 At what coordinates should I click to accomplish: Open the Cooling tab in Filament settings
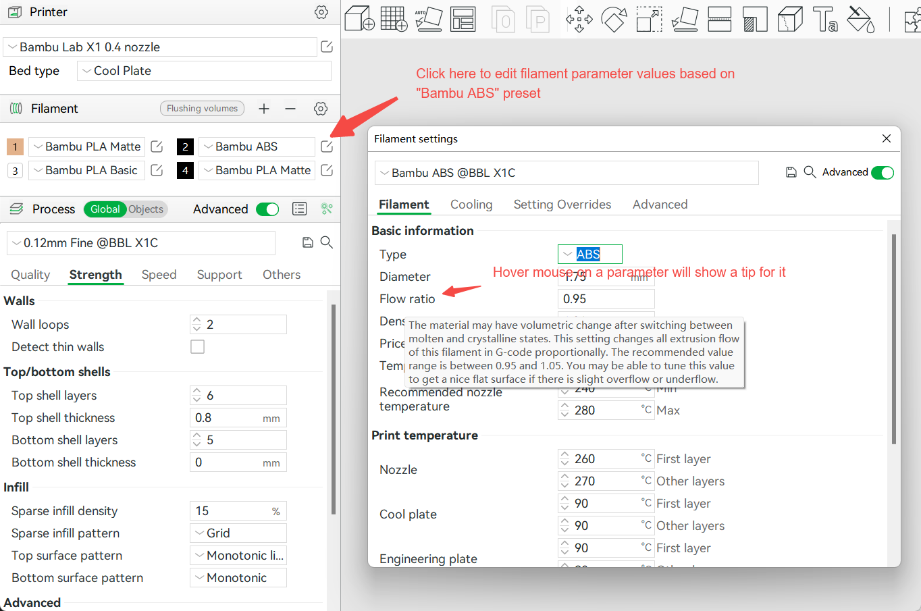coord(471,205)
